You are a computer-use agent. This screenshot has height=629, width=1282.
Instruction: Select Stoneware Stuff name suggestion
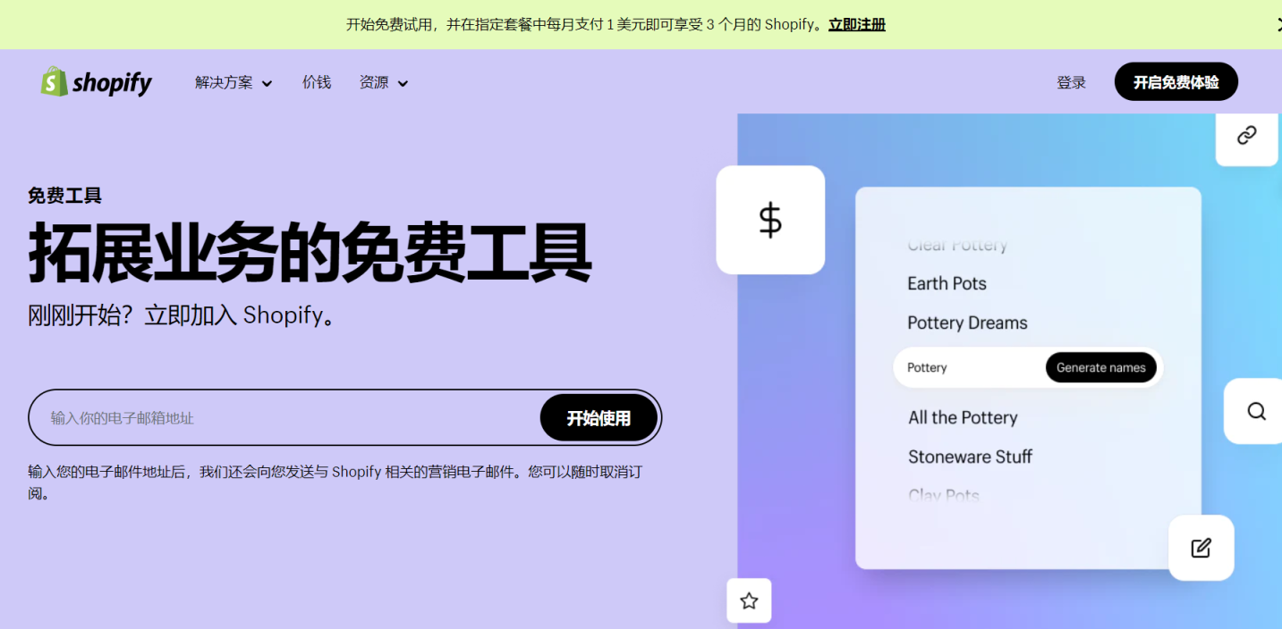[x=970, y=457]
